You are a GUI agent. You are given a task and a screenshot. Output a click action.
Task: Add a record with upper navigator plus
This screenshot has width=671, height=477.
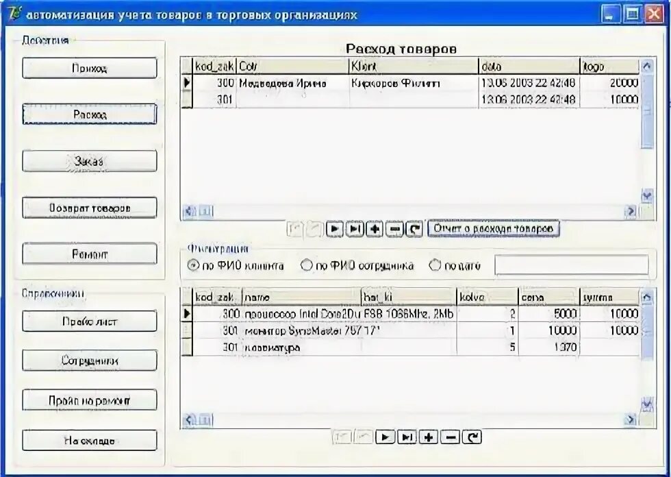[375, 229]
